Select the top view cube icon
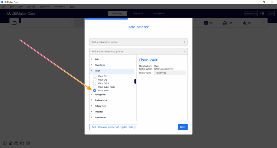 [16, 143]
